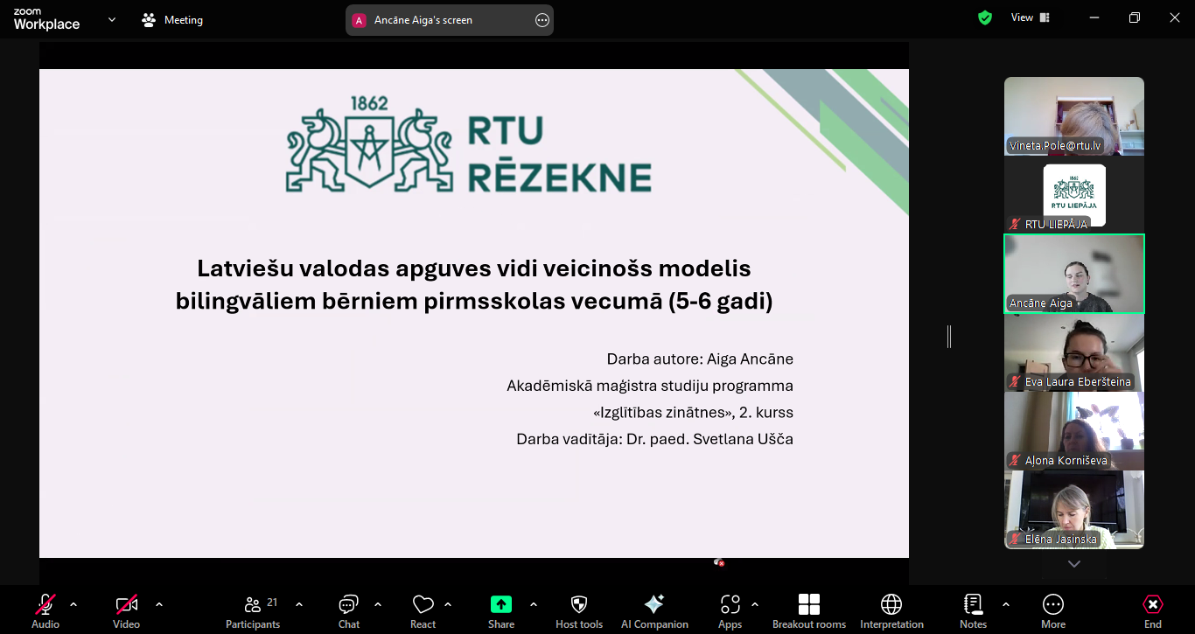Click the slide title about Latviešu valodas

point(474,285)
